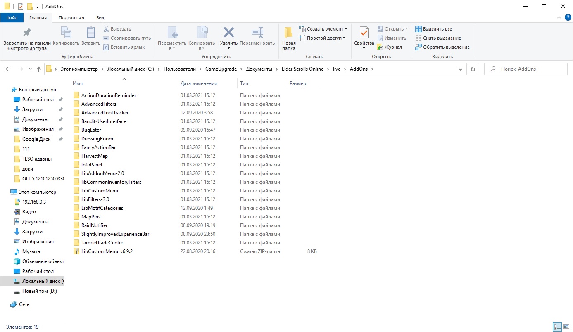This screenshot has width=573, height=332.
Task: Click the Вставить paste icon
Action: (90, 36)
